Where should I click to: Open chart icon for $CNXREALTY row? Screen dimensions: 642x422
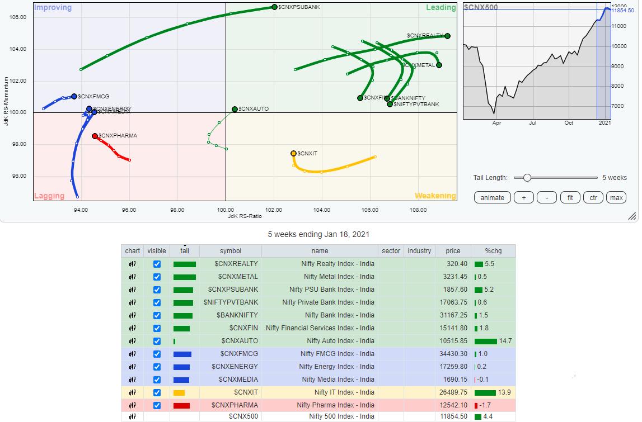click(132, 264)
